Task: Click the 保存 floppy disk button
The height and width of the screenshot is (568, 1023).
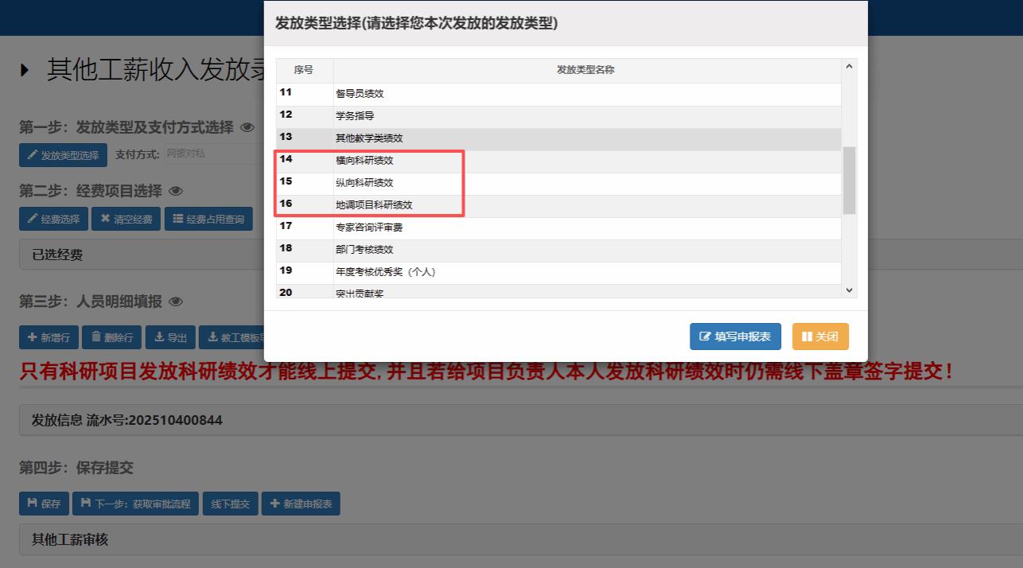Action: [44, 504]
